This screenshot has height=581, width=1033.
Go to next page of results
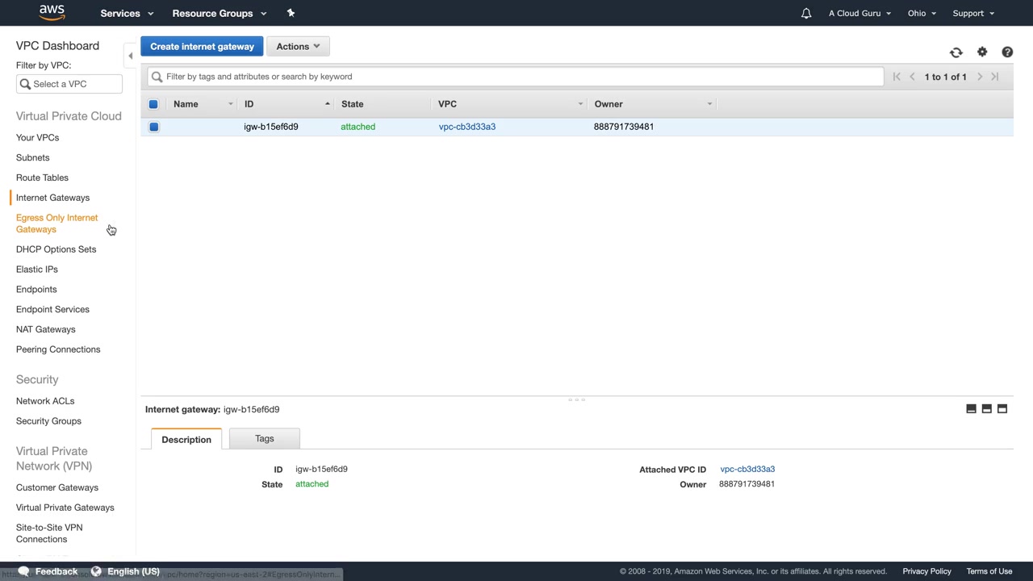point(980,77)
